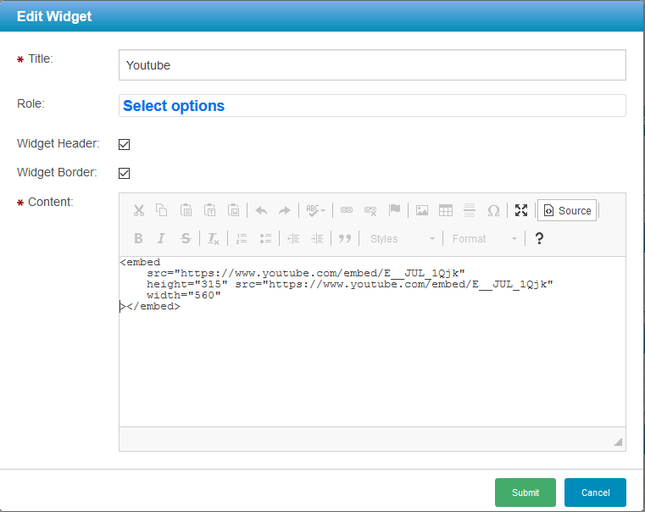Viewport: 645px width, 512px height.
Task: Click the Submit button
Action: point(525,493)
